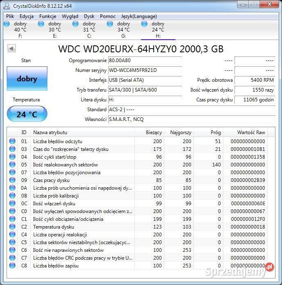Image resolution: width=282 pixels, height=285 pixels.
Task: Click the 1550 razy power-on count field
Action: (x=255, y=90)
